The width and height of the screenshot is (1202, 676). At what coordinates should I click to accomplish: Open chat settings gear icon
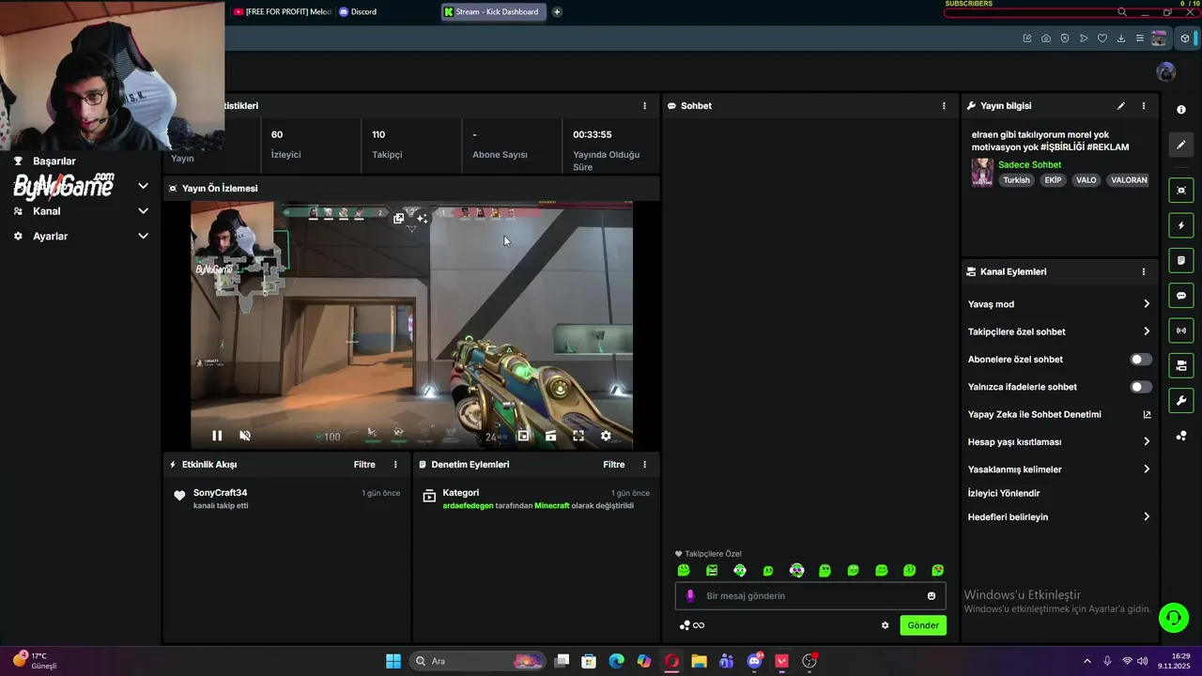(x=885, y=625)
